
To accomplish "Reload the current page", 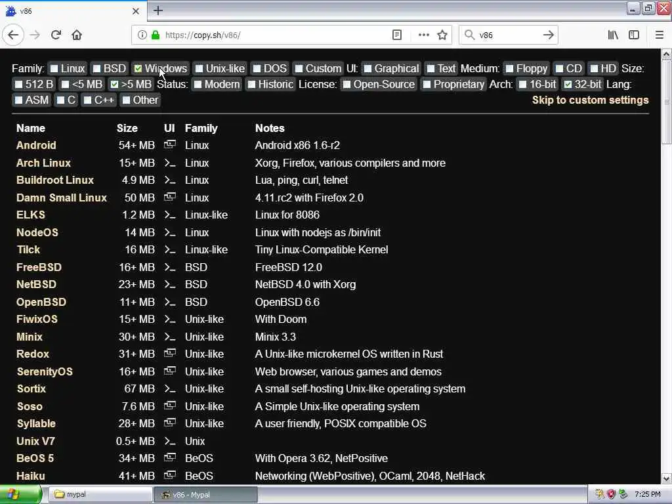I will [x=56, y=35].
